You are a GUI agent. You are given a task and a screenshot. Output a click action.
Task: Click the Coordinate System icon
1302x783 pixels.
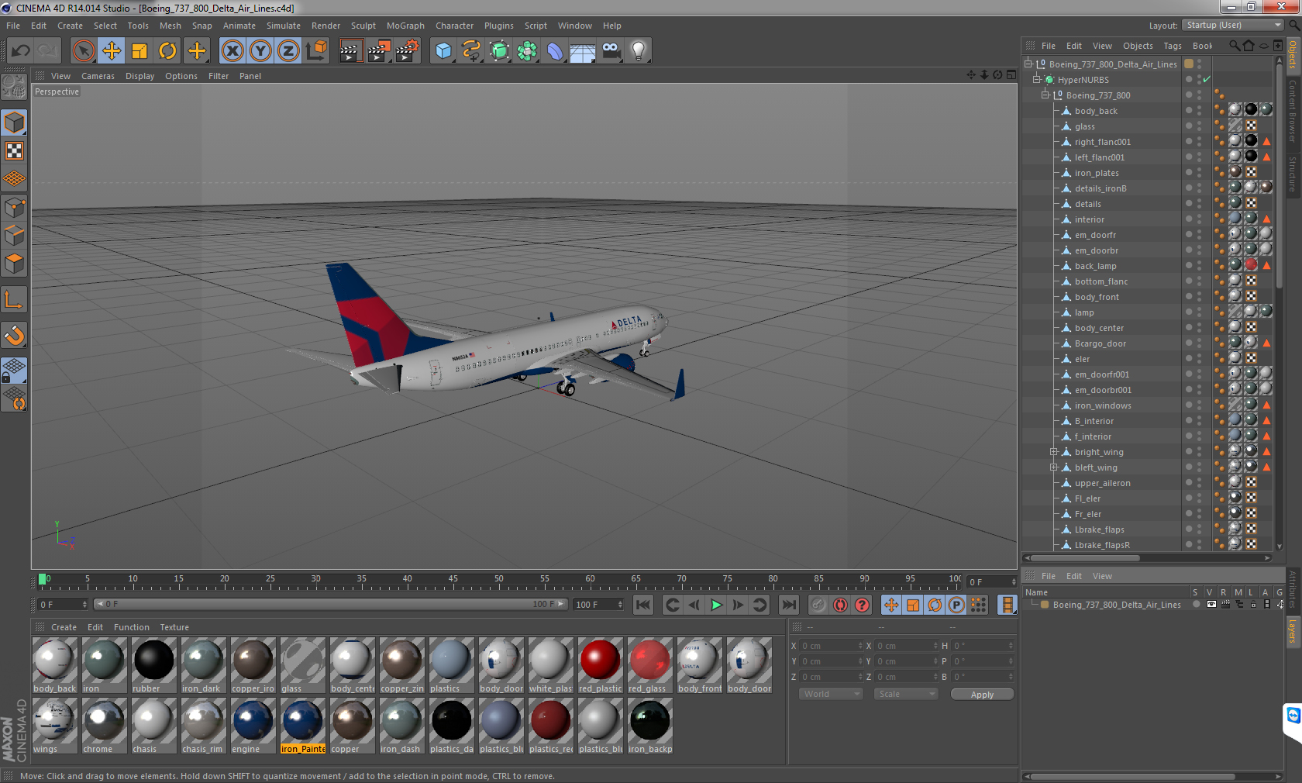coord(316,51)
